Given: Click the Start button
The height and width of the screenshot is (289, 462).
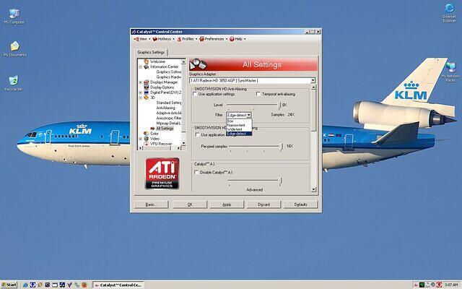Looking at the screenshot, I should (9, 285).
